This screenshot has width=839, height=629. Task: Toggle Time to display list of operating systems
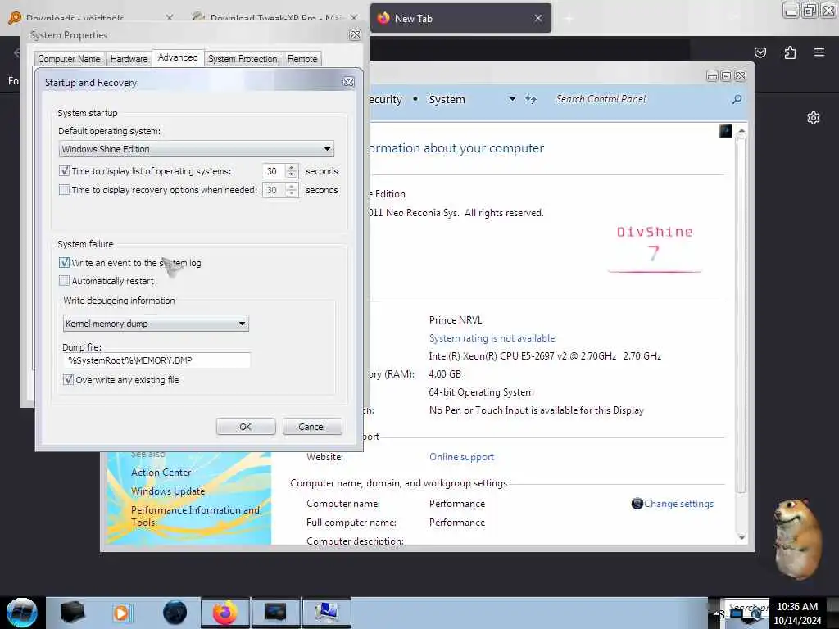pos(64,171)
